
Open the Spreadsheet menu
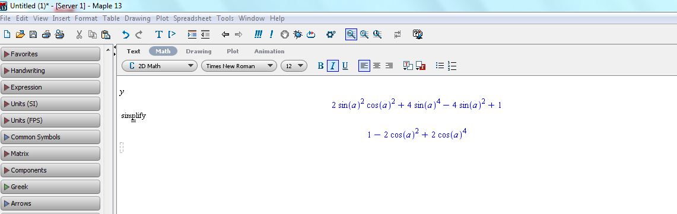pos(193,18)
